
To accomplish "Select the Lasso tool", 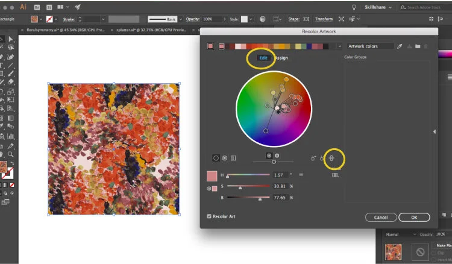I will pyautogui.click(x=11, y=47).
